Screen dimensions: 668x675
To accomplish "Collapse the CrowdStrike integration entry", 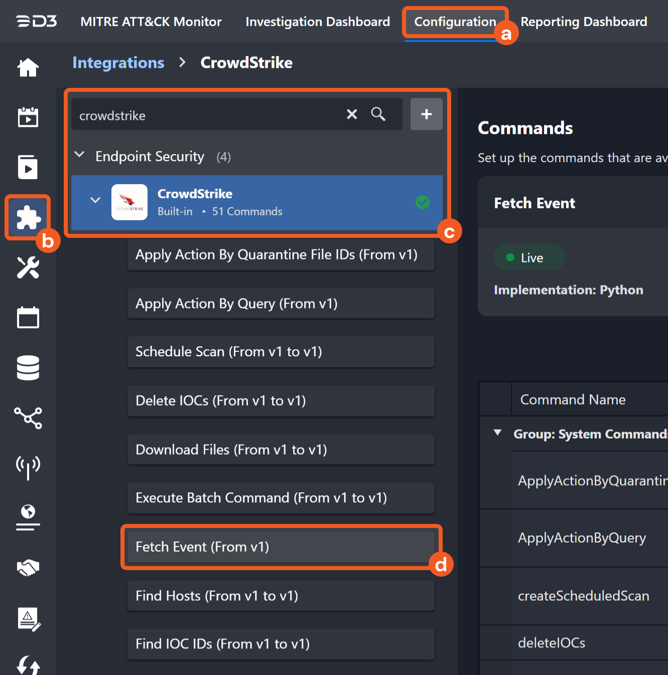I will click(95, 200).
